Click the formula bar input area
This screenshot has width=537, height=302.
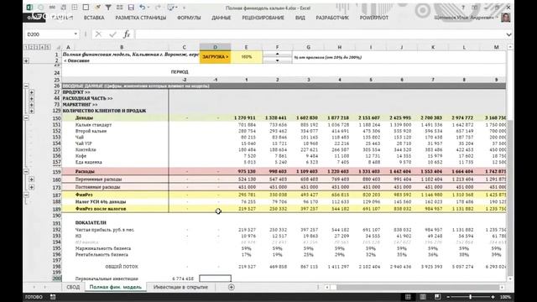pyautogui.click(x=320, y=34)
